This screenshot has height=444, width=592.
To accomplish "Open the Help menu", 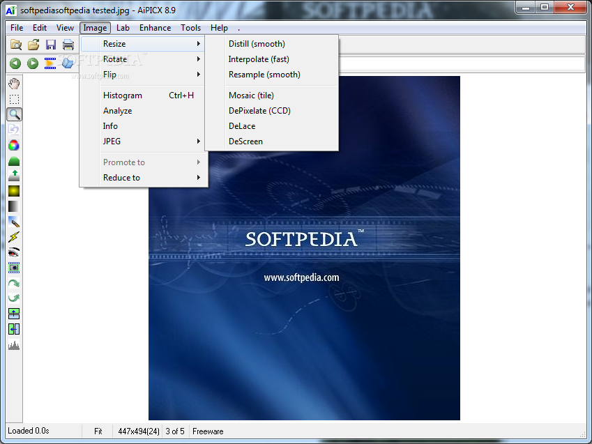I will (219, 28).
